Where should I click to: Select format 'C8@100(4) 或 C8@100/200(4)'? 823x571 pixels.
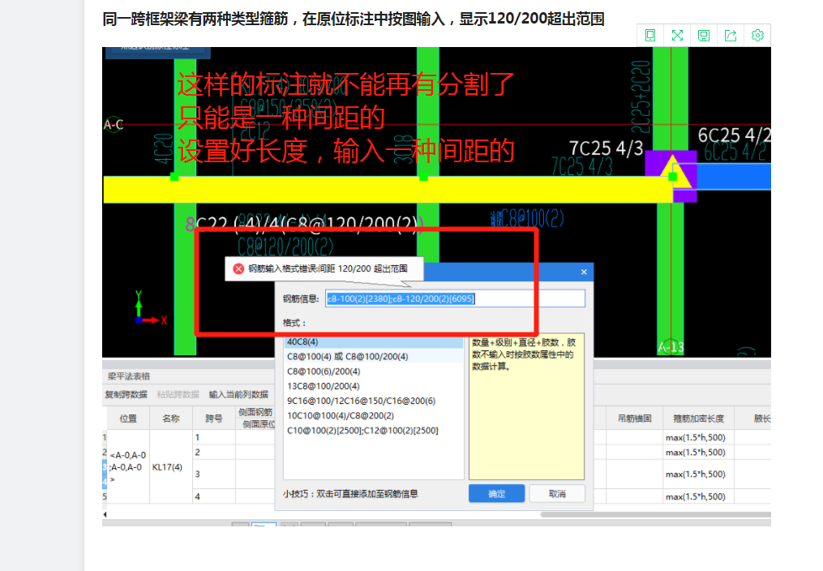tap(373, 356)
